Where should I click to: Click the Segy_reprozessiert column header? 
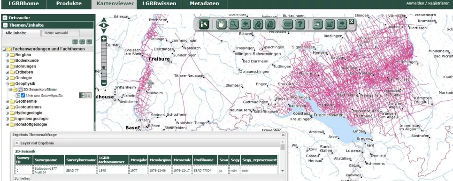(x=259, y=159)
